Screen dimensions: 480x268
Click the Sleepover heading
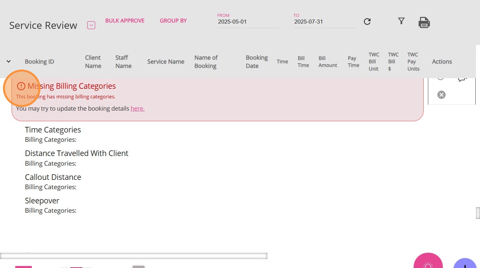42,200
